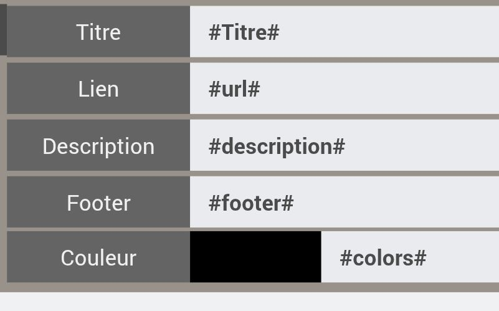
Task: Click the Lien row label
Action: pyautogui.click(x=98, y=89)
